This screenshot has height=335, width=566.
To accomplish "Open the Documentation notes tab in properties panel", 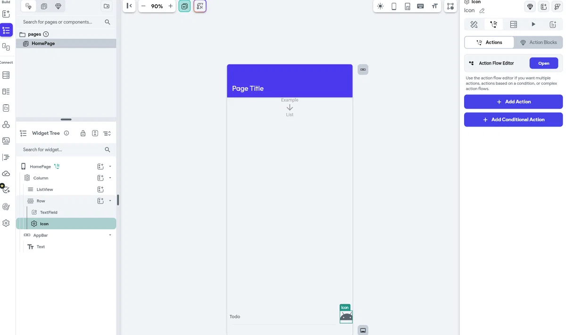I will 553,24.
